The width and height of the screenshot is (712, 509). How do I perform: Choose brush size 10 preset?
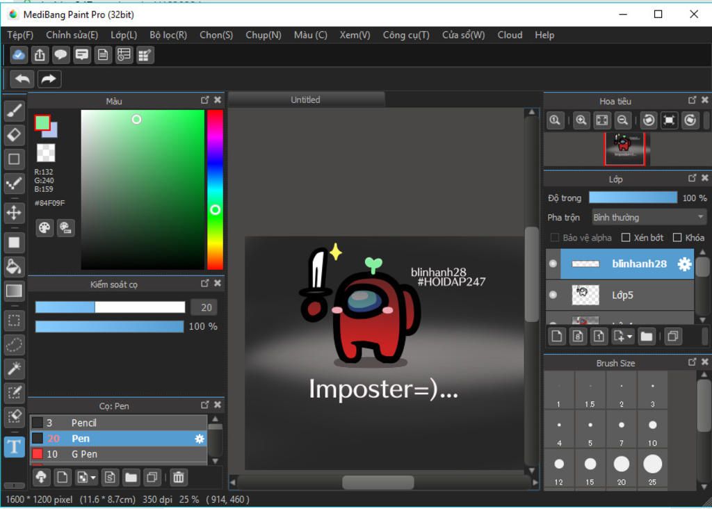652,430
